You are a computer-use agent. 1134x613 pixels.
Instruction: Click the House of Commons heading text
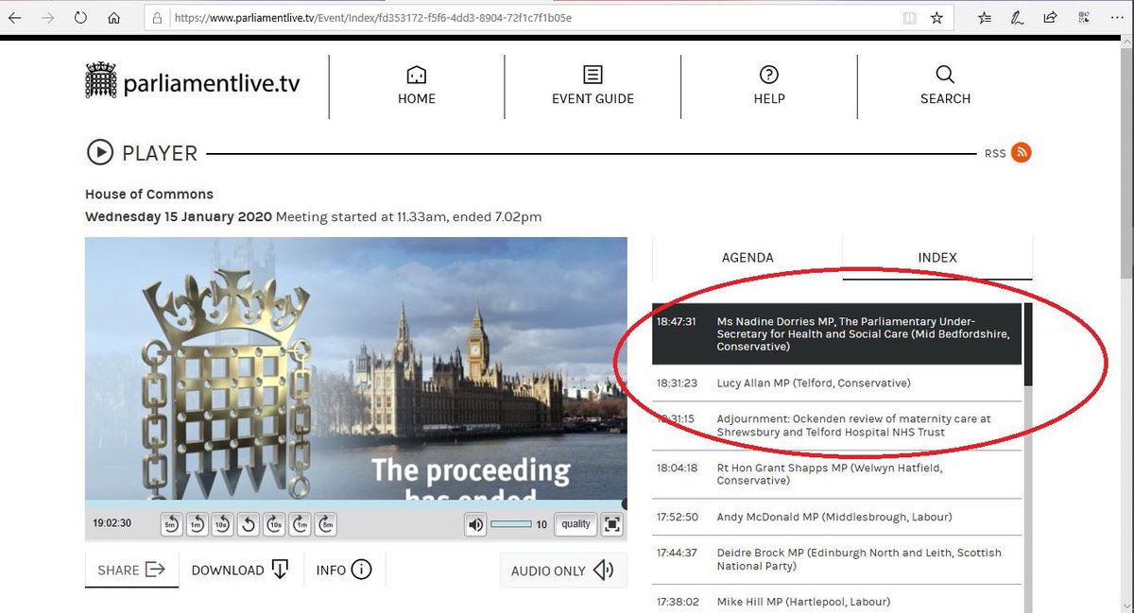149,194
